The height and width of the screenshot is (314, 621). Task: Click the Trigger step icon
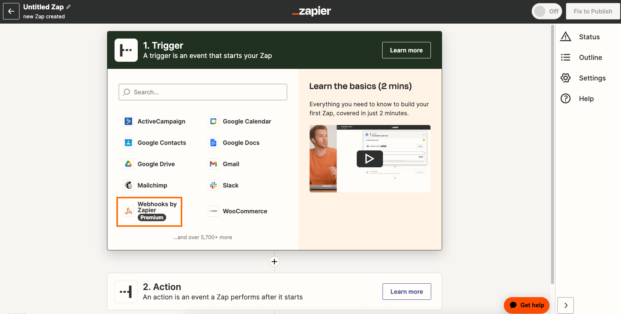(126, 50)
